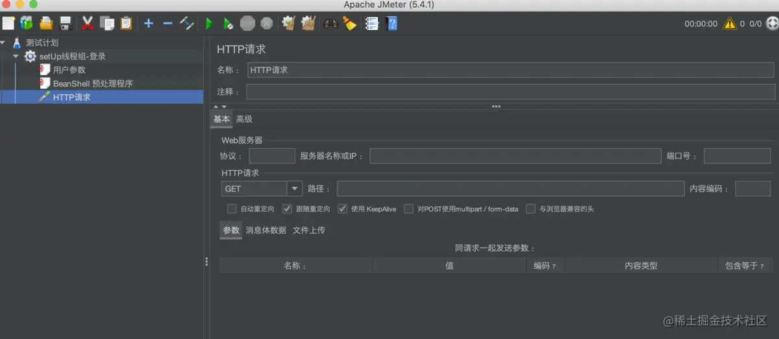
Task: Open the Templates icon
Action: (x=27, y=23)
